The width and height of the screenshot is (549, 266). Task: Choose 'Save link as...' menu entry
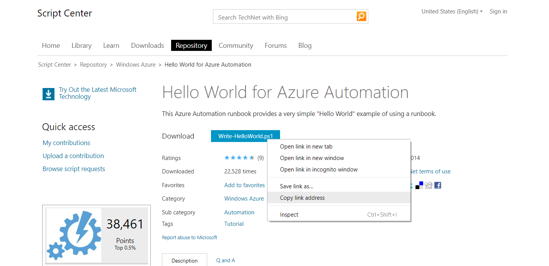click(297, 186)
